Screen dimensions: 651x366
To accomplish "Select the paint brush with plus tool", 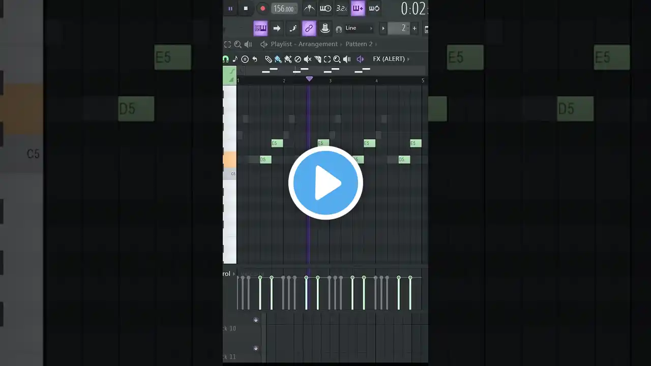I will click(x=288, y=59).
